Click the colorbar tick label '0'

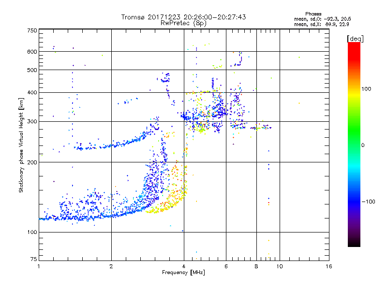[362, 145]
